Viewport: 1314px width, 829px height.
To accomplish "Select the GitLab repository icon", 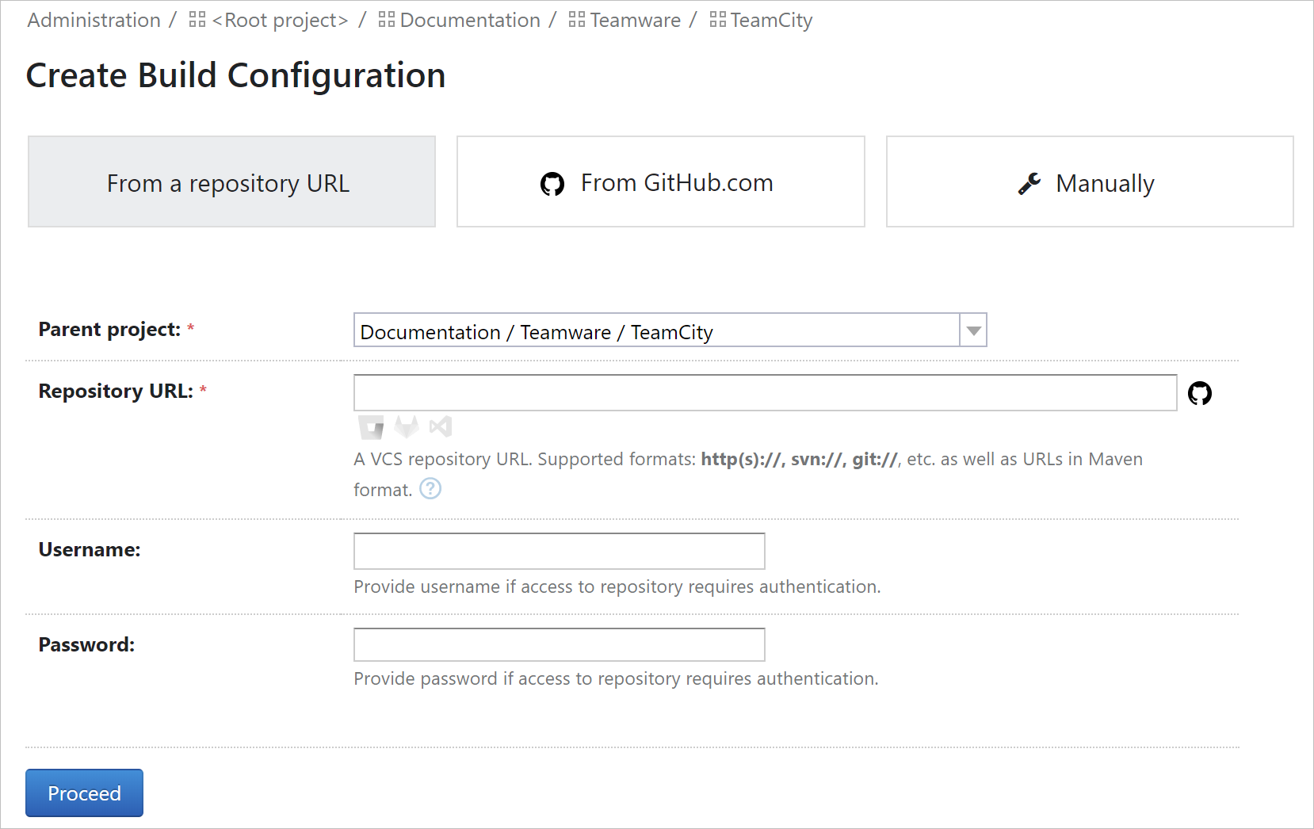I will click(407, 426).
